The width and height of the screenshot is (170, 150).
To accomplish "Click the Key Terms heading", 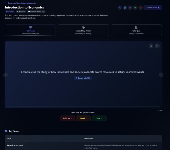I will 14,131.
